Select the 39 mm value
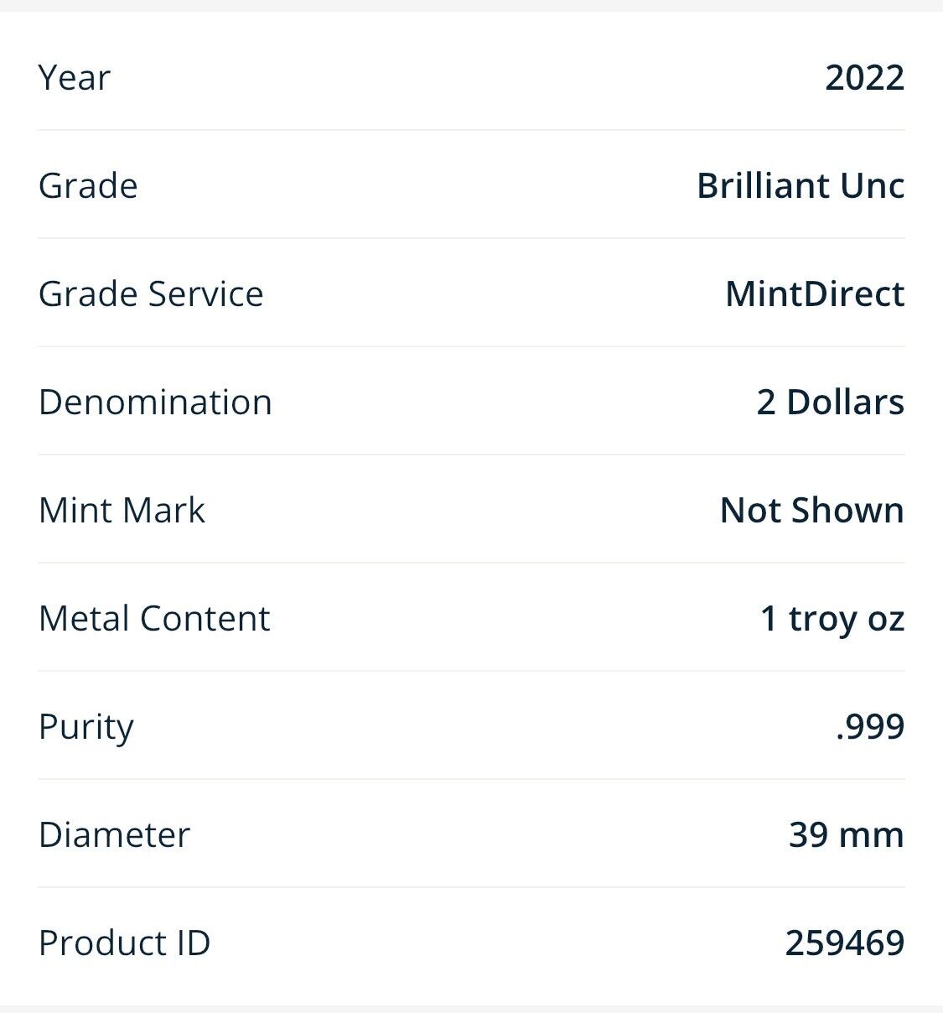 point(846,834)
